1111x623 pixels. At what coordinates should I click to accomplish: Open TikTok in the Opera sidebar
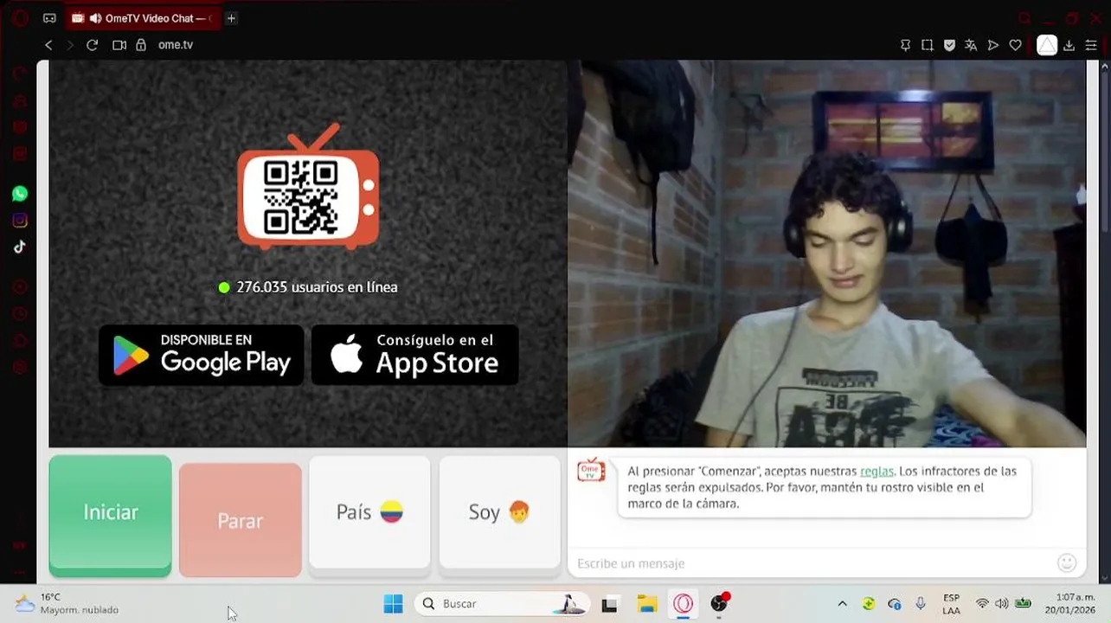tap(20, 247)
